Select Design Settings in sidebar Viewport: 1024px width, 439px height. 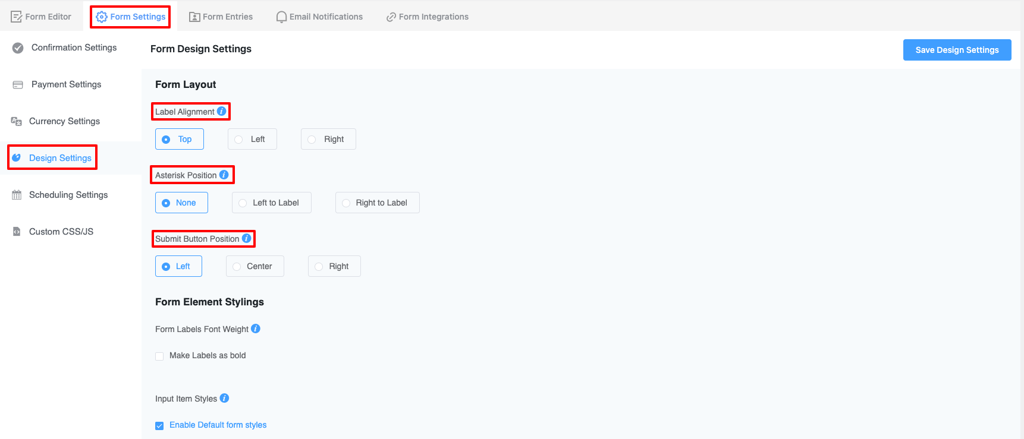(x=71, y=158)
